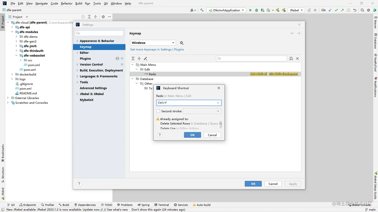Open the Problems tool window tab
The image size is (378, 212).
[125, 205]
